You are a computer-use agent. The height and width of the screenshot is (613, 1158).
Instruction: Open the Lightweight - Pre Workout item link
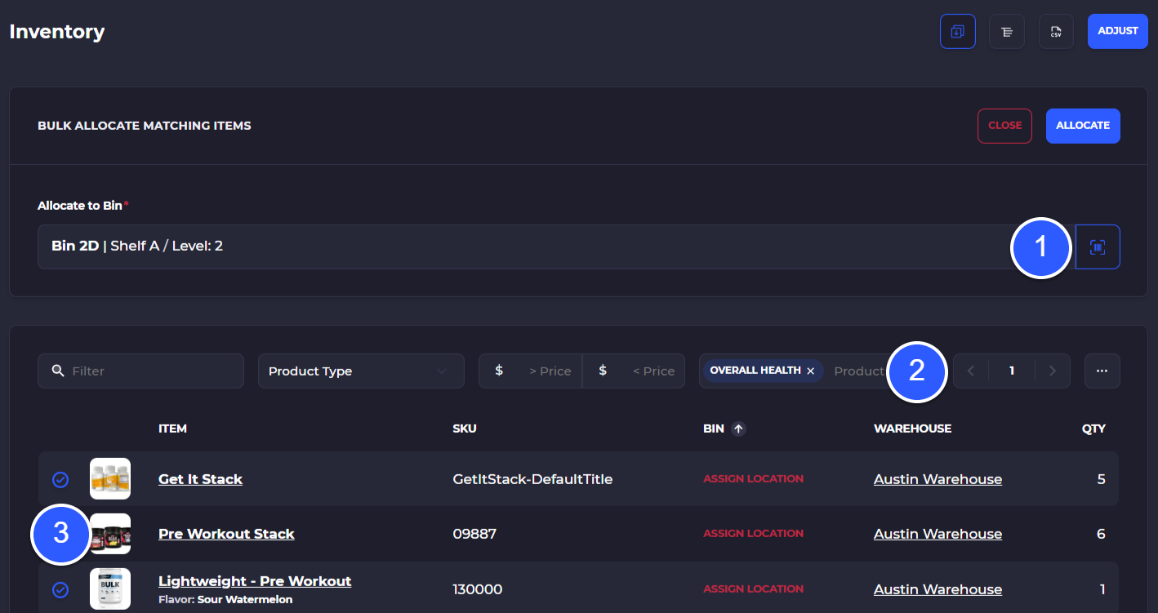point(255,581)
